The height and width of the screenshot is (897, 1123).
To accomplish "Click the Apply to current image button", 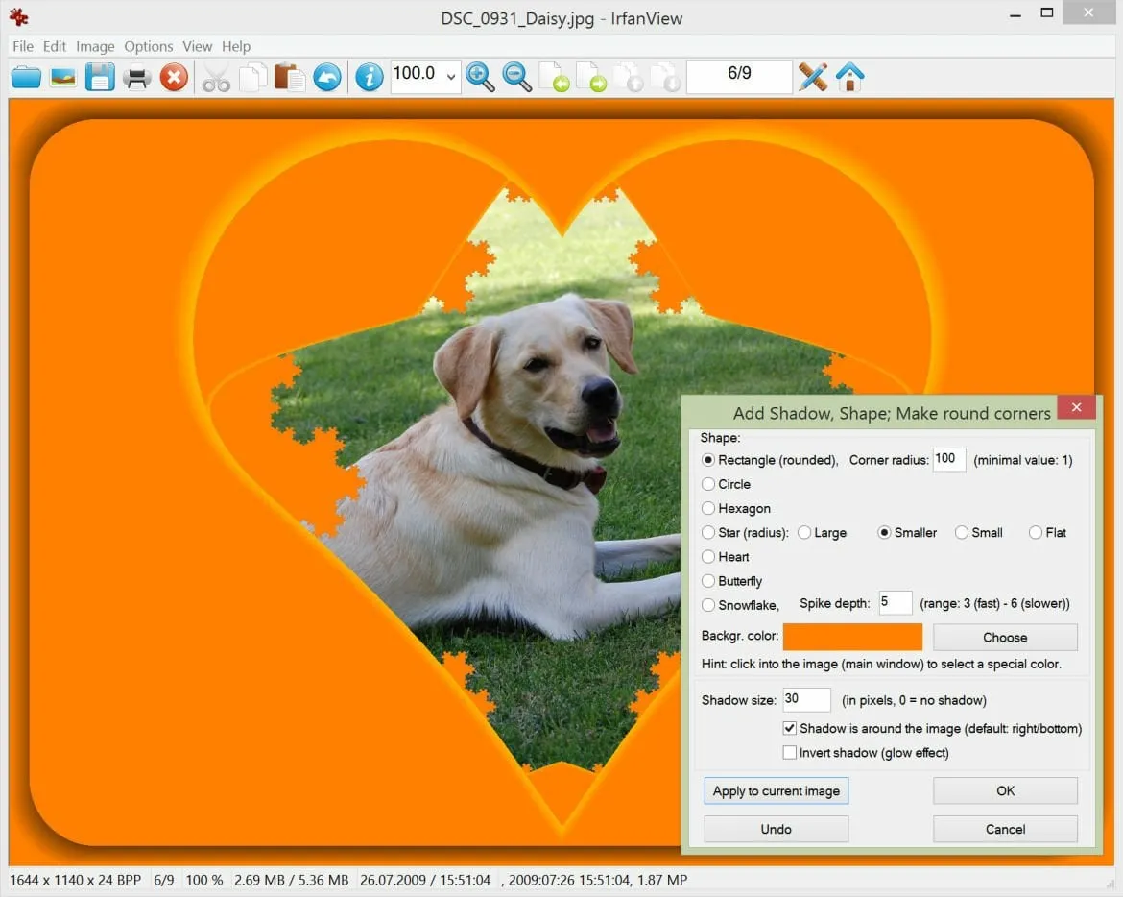I will (776, 791).
